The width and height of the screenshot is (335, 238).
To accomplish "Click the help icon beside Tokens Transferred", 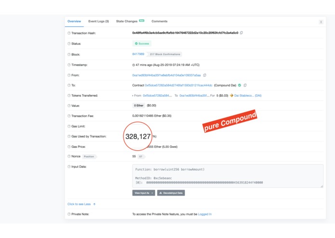I will coord(69,95).
